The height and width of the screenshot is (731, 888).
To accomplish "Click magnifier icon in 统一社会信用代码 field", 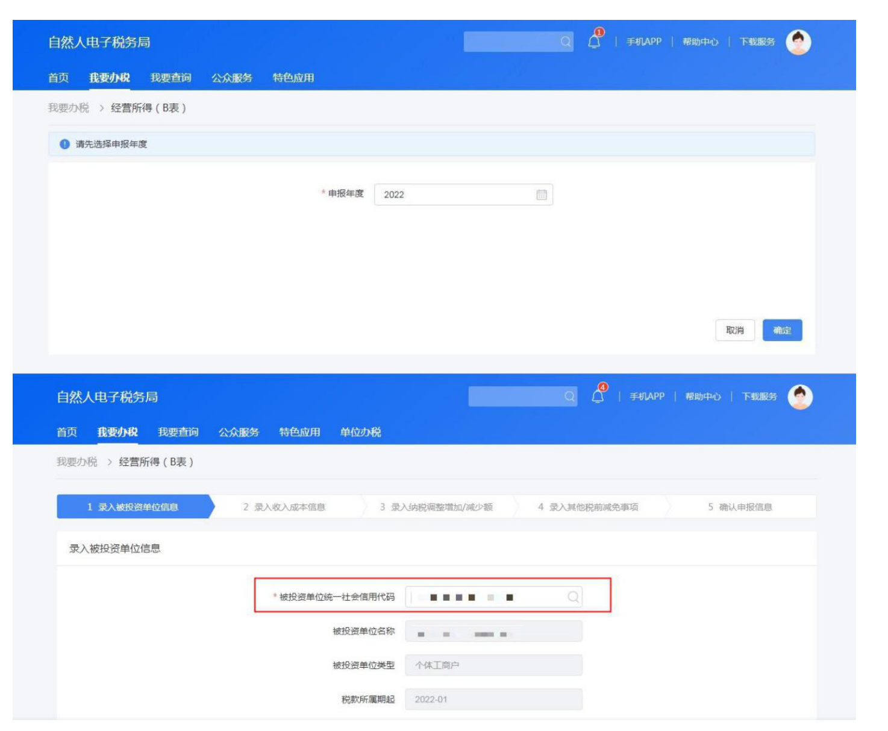I will click(573, 597).
